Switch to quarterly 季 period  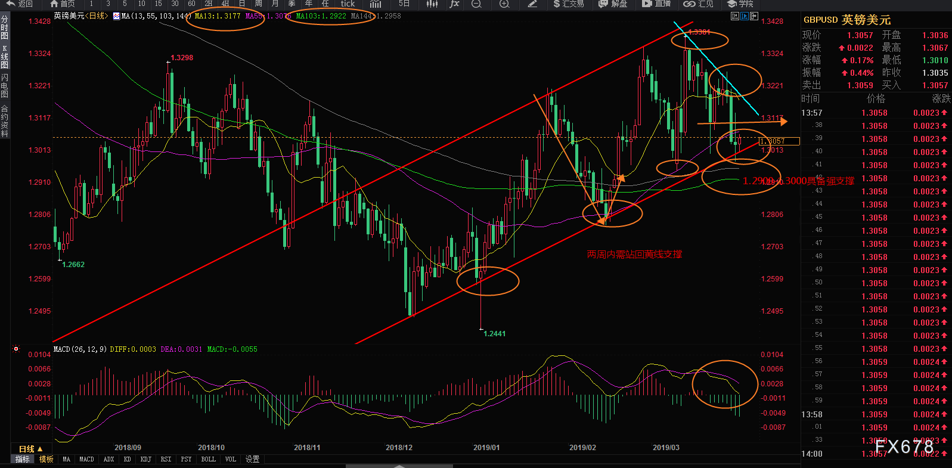[x=292, y=4]
